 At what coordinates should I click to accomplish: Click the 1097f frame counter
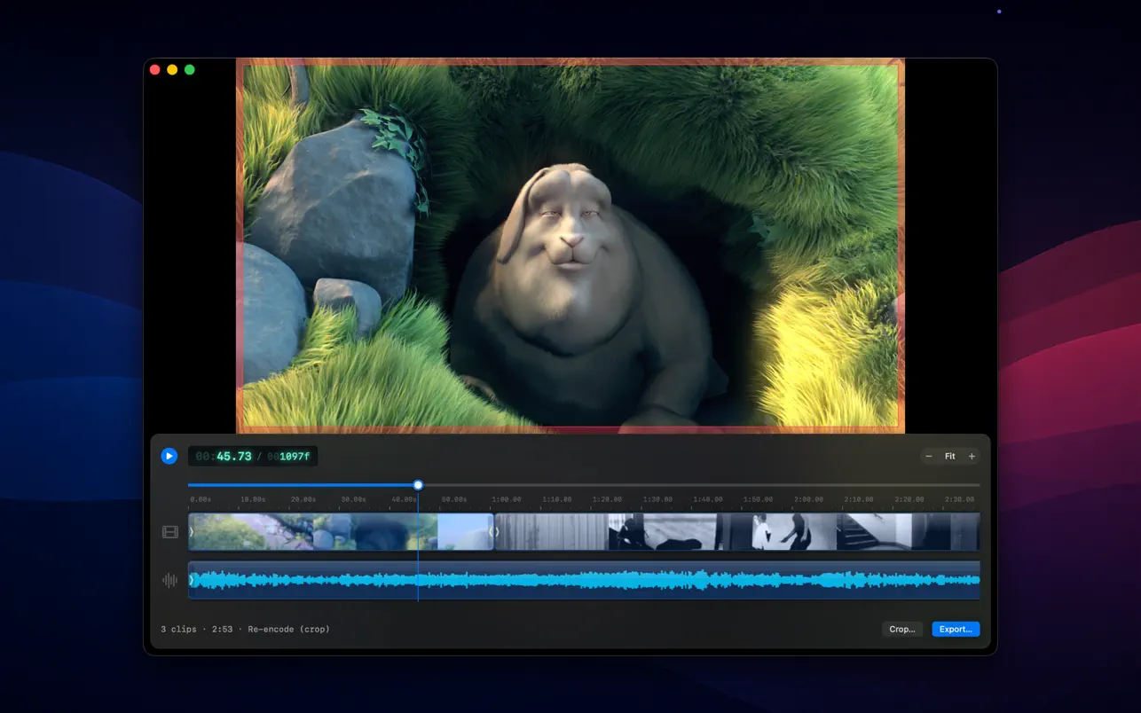coord(295,457)
